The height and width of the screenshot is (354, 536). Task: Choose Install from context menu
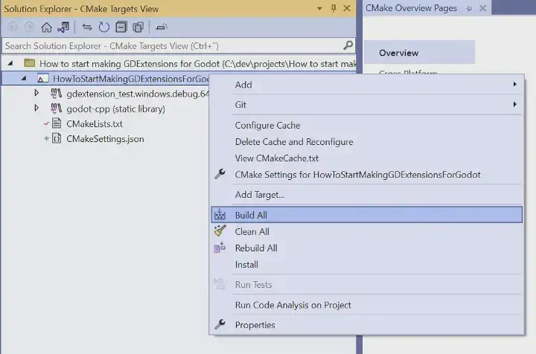[367, 265]
